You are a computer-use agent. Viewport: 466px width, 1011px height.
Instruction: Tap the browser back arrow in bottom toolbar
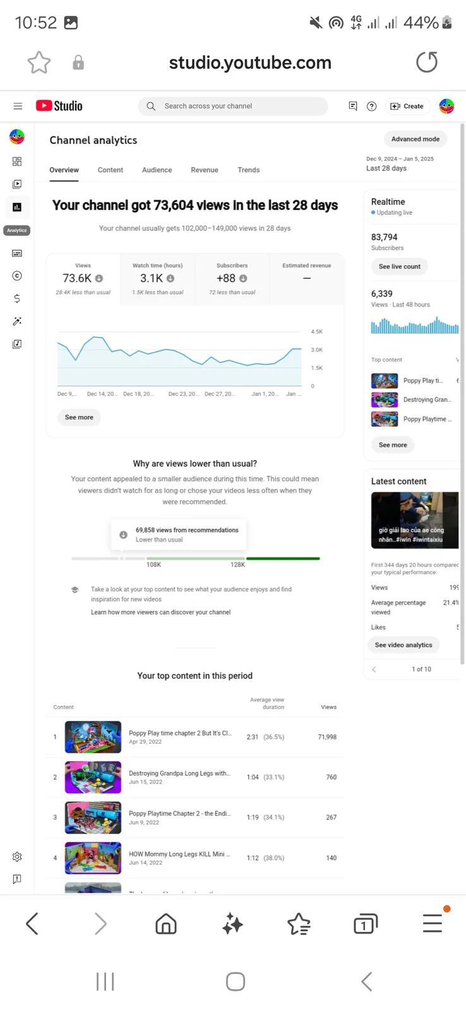coord(32,924)
